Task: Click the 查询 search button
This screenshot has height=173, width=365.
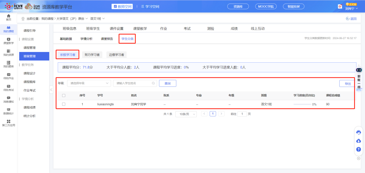Action: click(x=167, y=83)
